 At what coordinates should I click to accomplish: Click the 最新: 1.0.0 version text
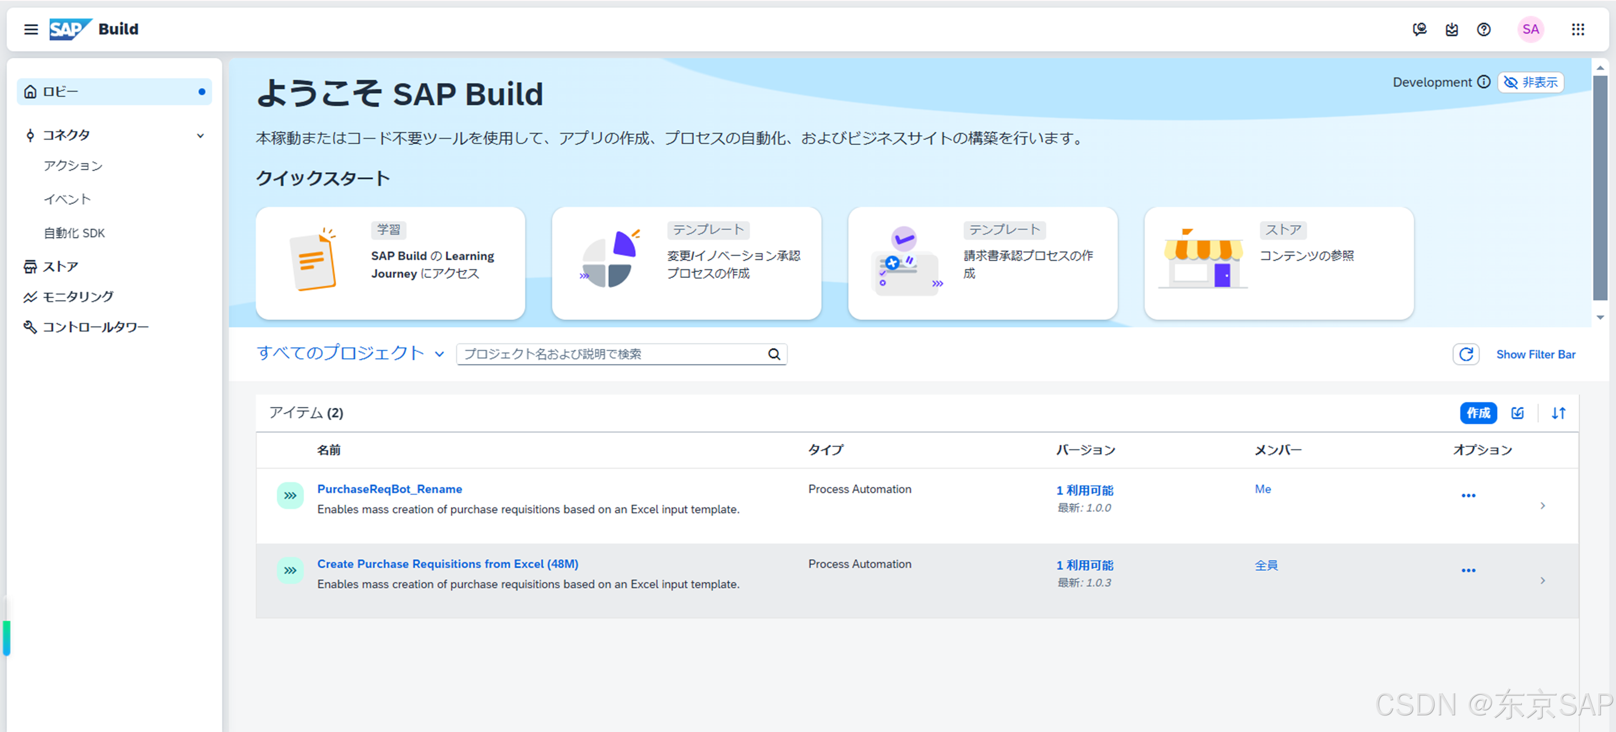pyautogui.click(x=1084, y=508)
